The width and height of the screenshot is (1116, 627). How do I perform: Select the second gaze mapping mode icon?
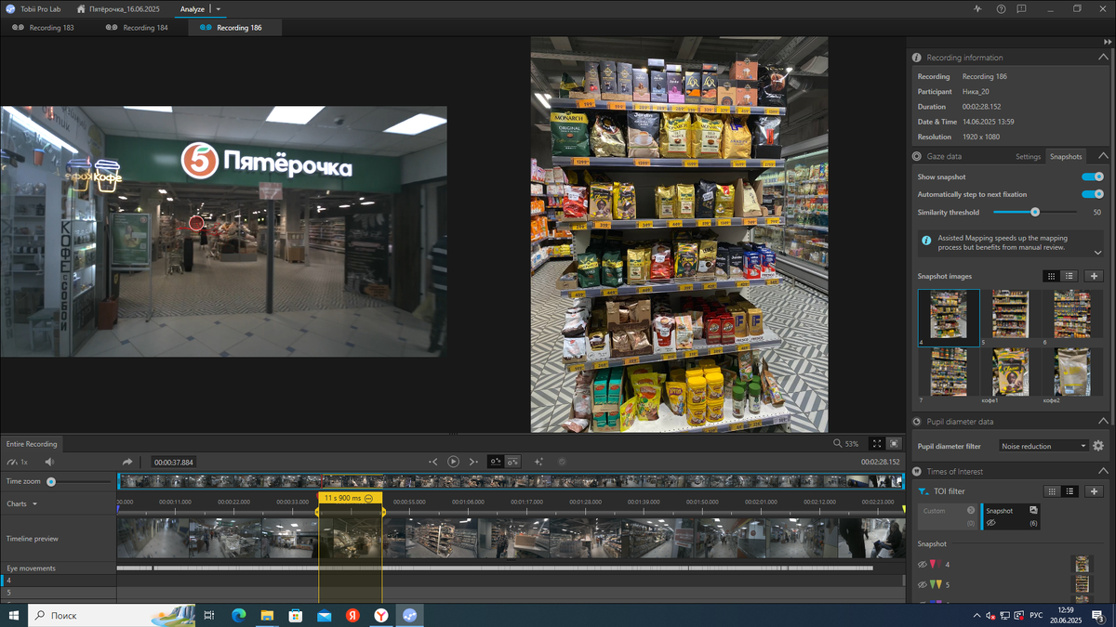coord(512,462)
